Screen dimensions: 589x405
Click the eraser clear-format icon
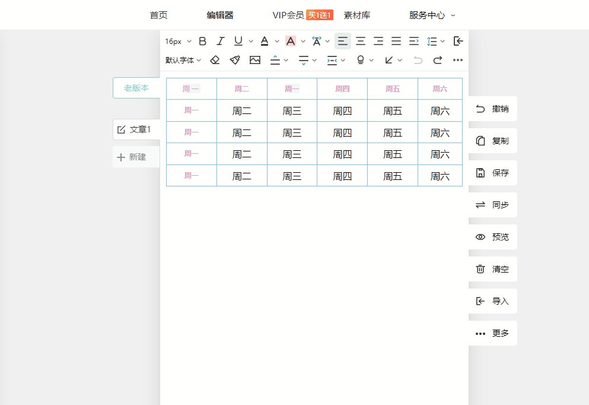coord(215,60)
